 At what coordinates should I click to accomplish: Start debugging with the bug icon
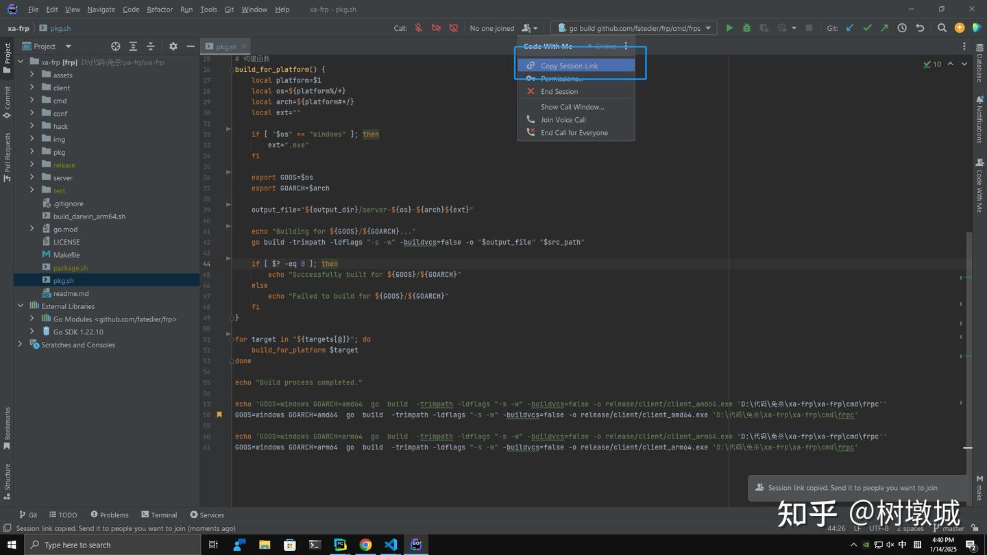tap(746, 27)
